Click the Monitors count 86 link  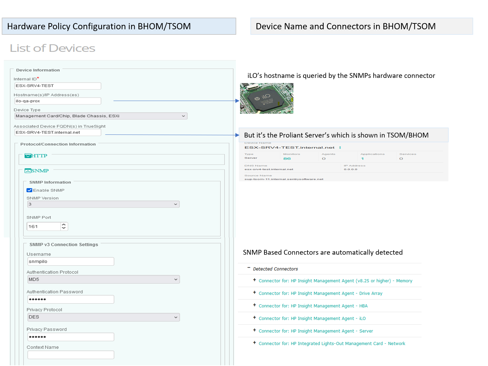pyautogui.click(x=287, y=159)
